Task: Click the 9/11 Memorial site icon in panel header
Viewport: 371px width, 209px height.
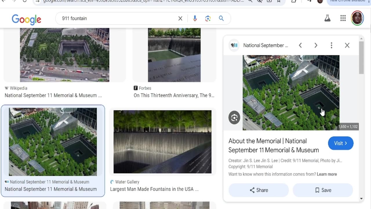Action: [234, 45]
